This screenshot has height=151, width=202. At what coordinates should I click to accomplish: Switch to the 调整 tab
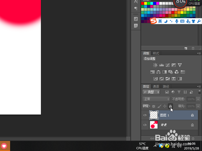[x=146, y=53]
